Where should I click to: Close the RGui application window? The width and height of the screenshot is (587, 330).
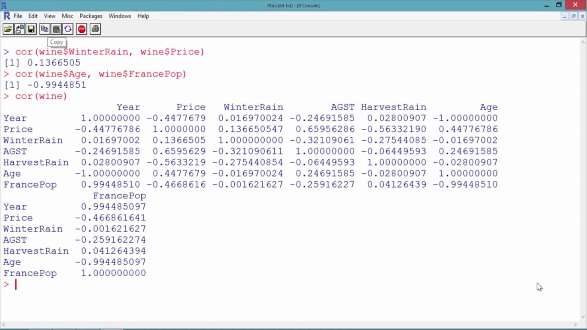pyautogui.click(x=576, y=5)
